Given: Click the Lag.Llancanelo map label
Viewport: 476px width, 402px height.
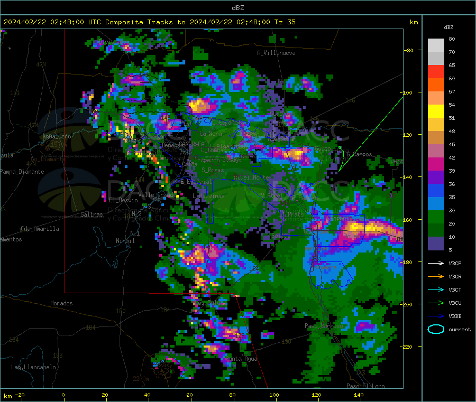Looking at the screenshot, I should click(x=33, y=367).
